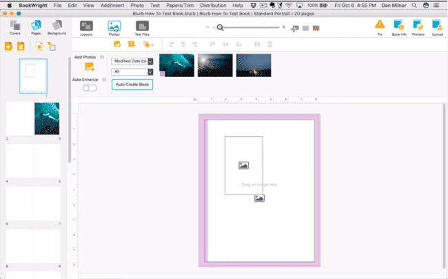Open the Notification Center icon
Screen dimensions: 448x279
436,5
